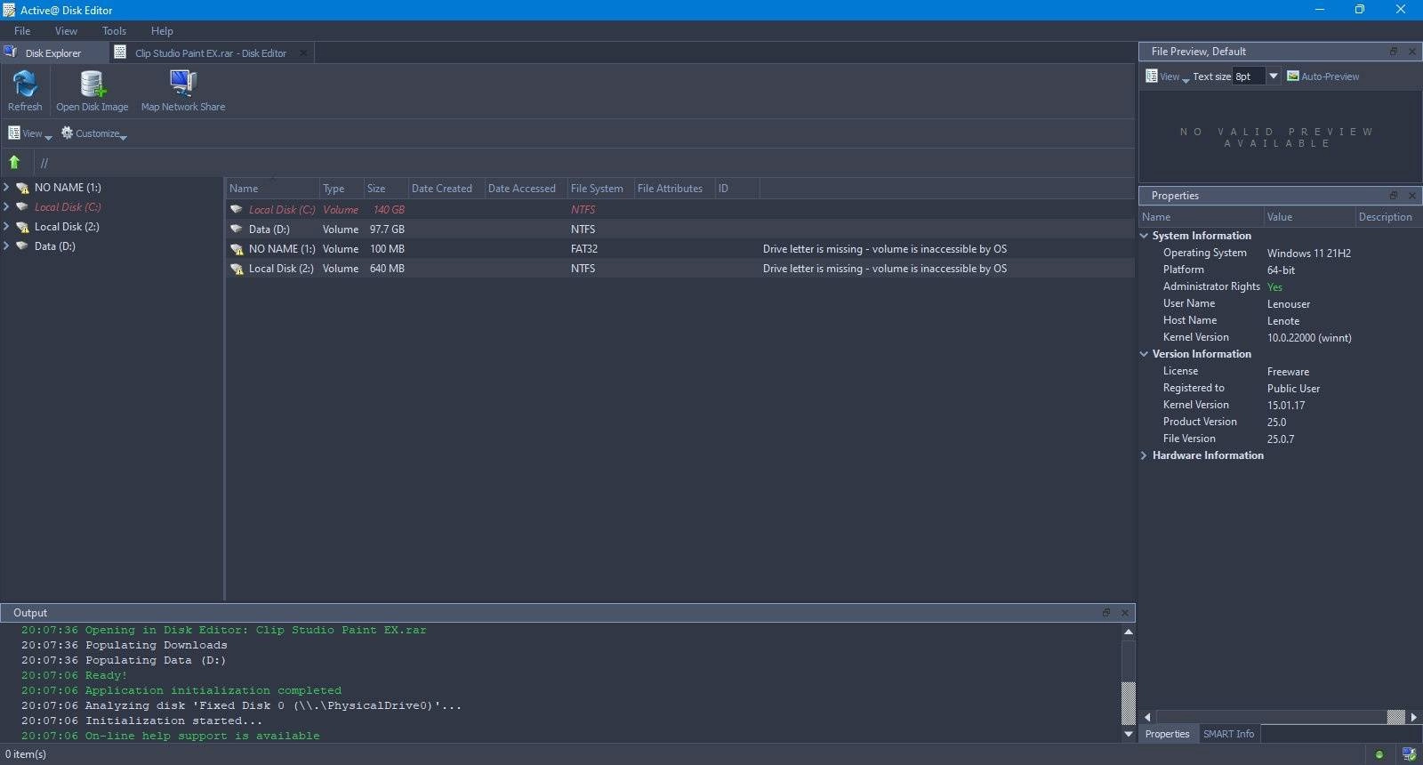Viewport: 1423px width, 765px height.
Task: Open the Customize gear dropdown
Action: coord(94,133)
